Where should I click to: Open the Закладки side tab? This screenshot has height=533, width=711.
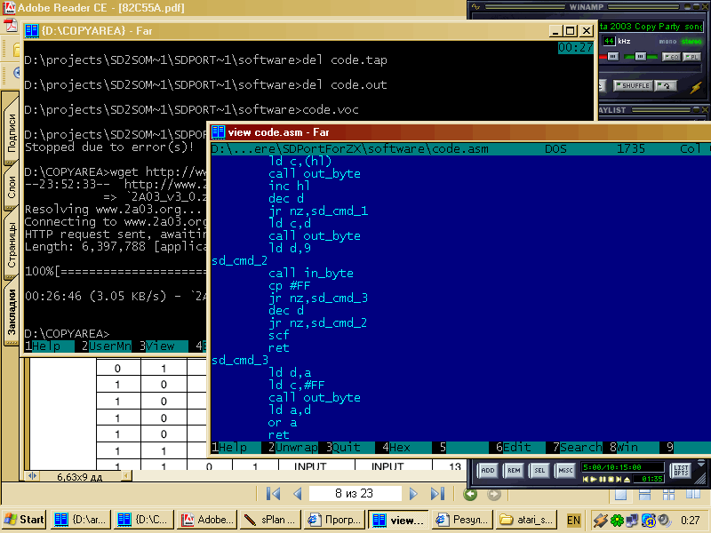(x=12, y=312)
